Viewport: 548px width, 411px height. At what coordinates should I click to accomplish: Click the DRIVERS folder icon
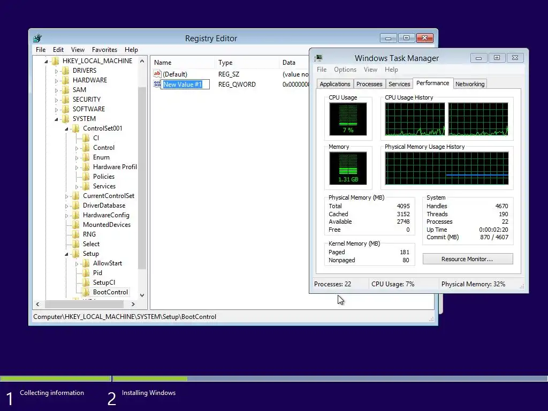66,71
